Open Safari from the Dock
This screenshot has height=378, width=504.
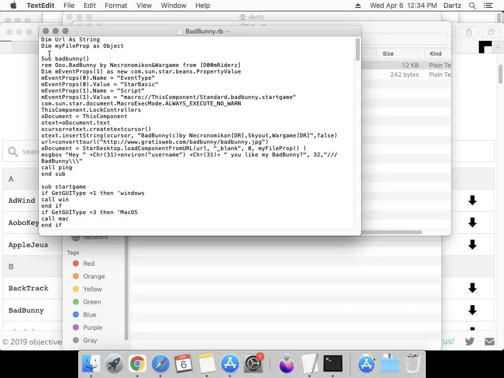pos(160,364)
